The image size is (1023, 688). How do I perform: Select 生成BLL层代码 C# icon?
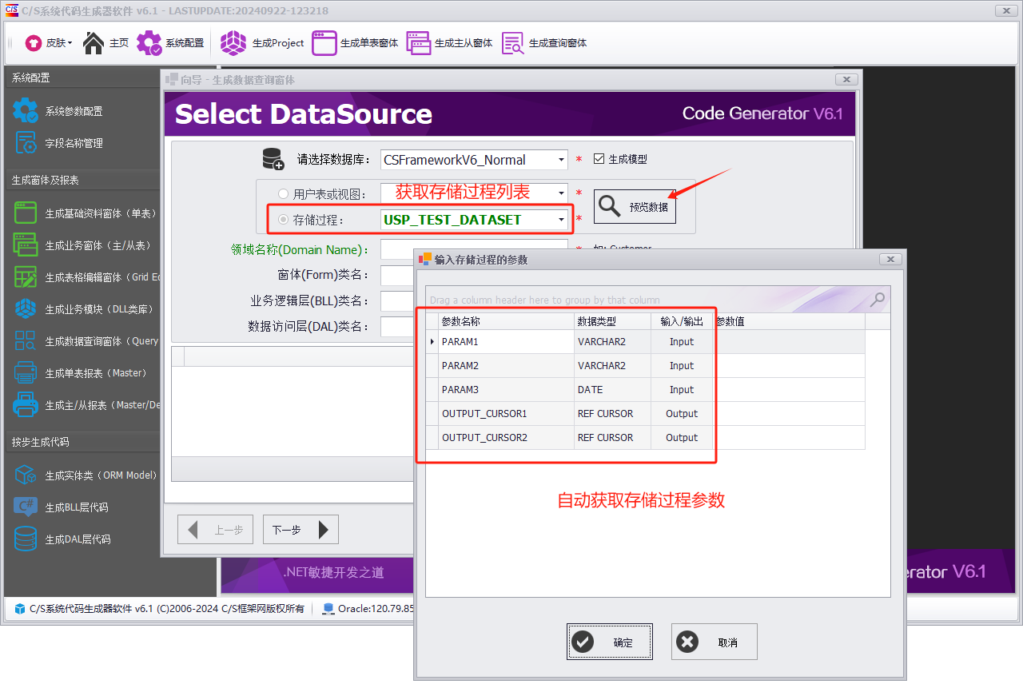point(26,507)
